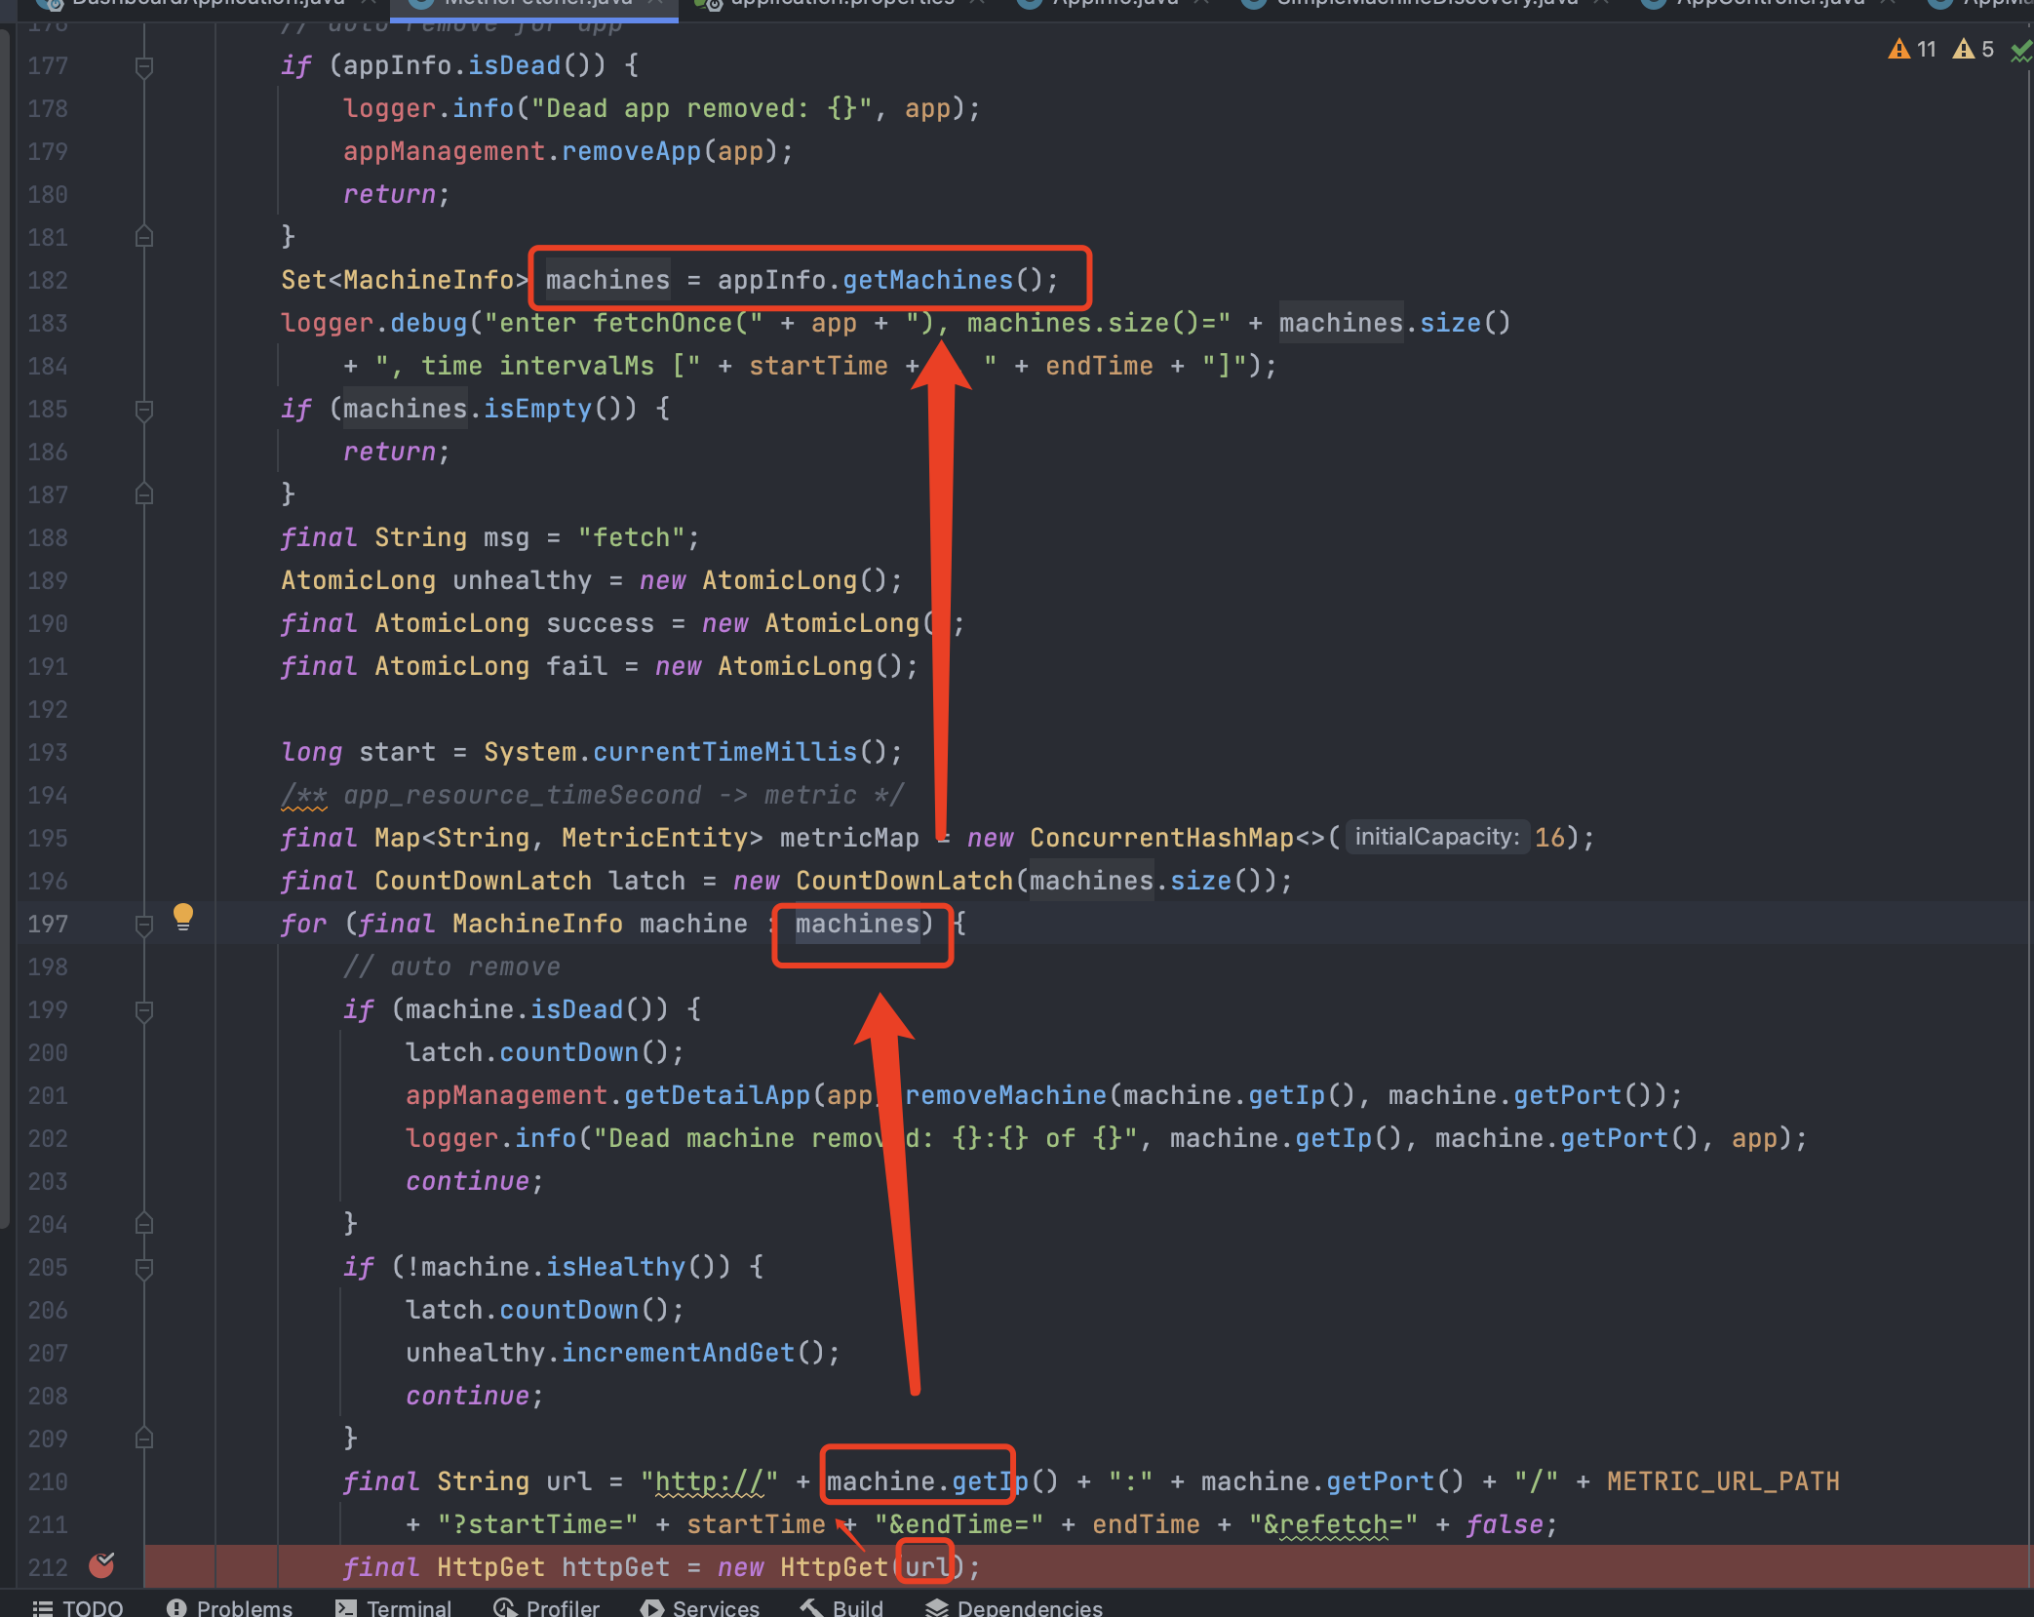This screenshot has height=1617, width=2034.
Task: Switch to the AppController.java tab
Action: (x=1769, y=4)
